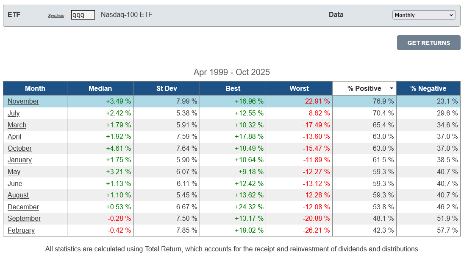Click the QQQ symbol input field
This screenshot has height=256, width=464.
coord(83,15)
